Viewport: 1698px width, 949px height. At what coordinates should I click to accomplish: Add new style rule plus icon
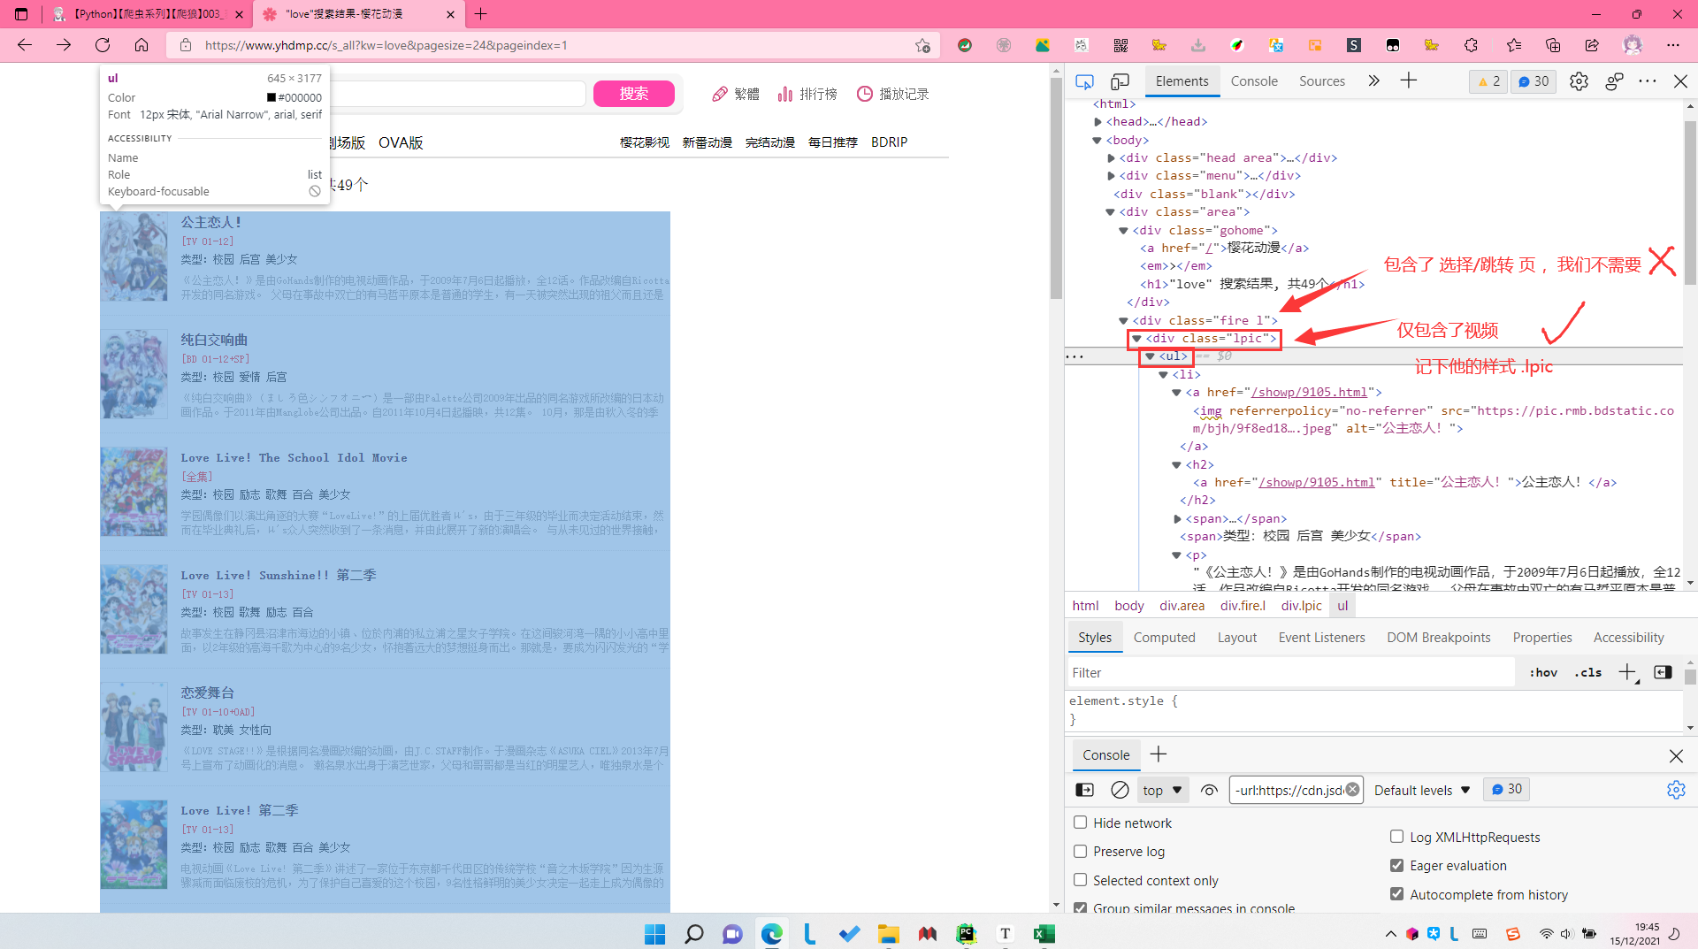(x=1628, y=673)
